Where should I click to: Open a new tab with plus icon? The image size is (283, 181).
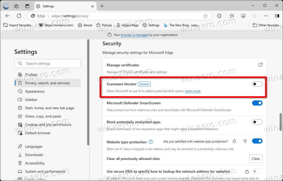[x=102, y=6]
